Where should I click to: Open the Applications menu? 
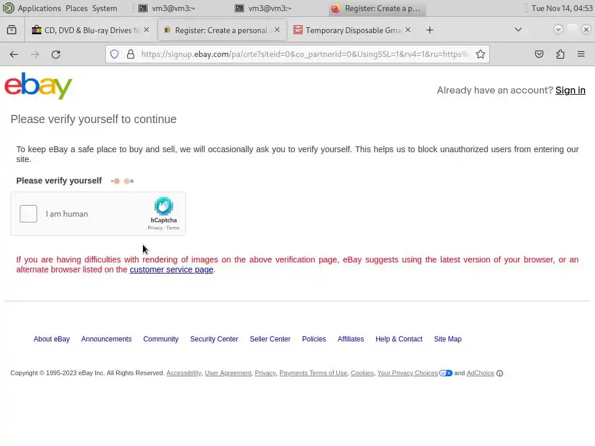coord(40,8)
